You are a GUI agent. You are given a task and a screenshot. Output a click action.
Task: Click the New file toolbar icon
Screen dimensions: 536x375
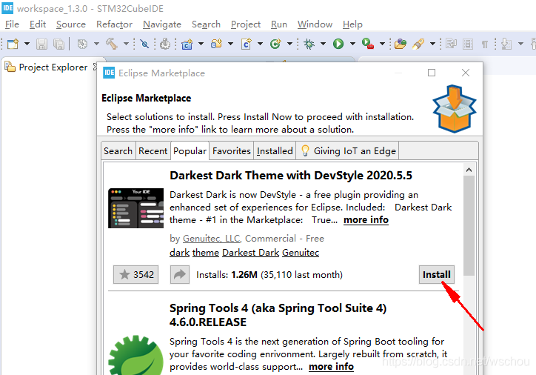(13, 44)
